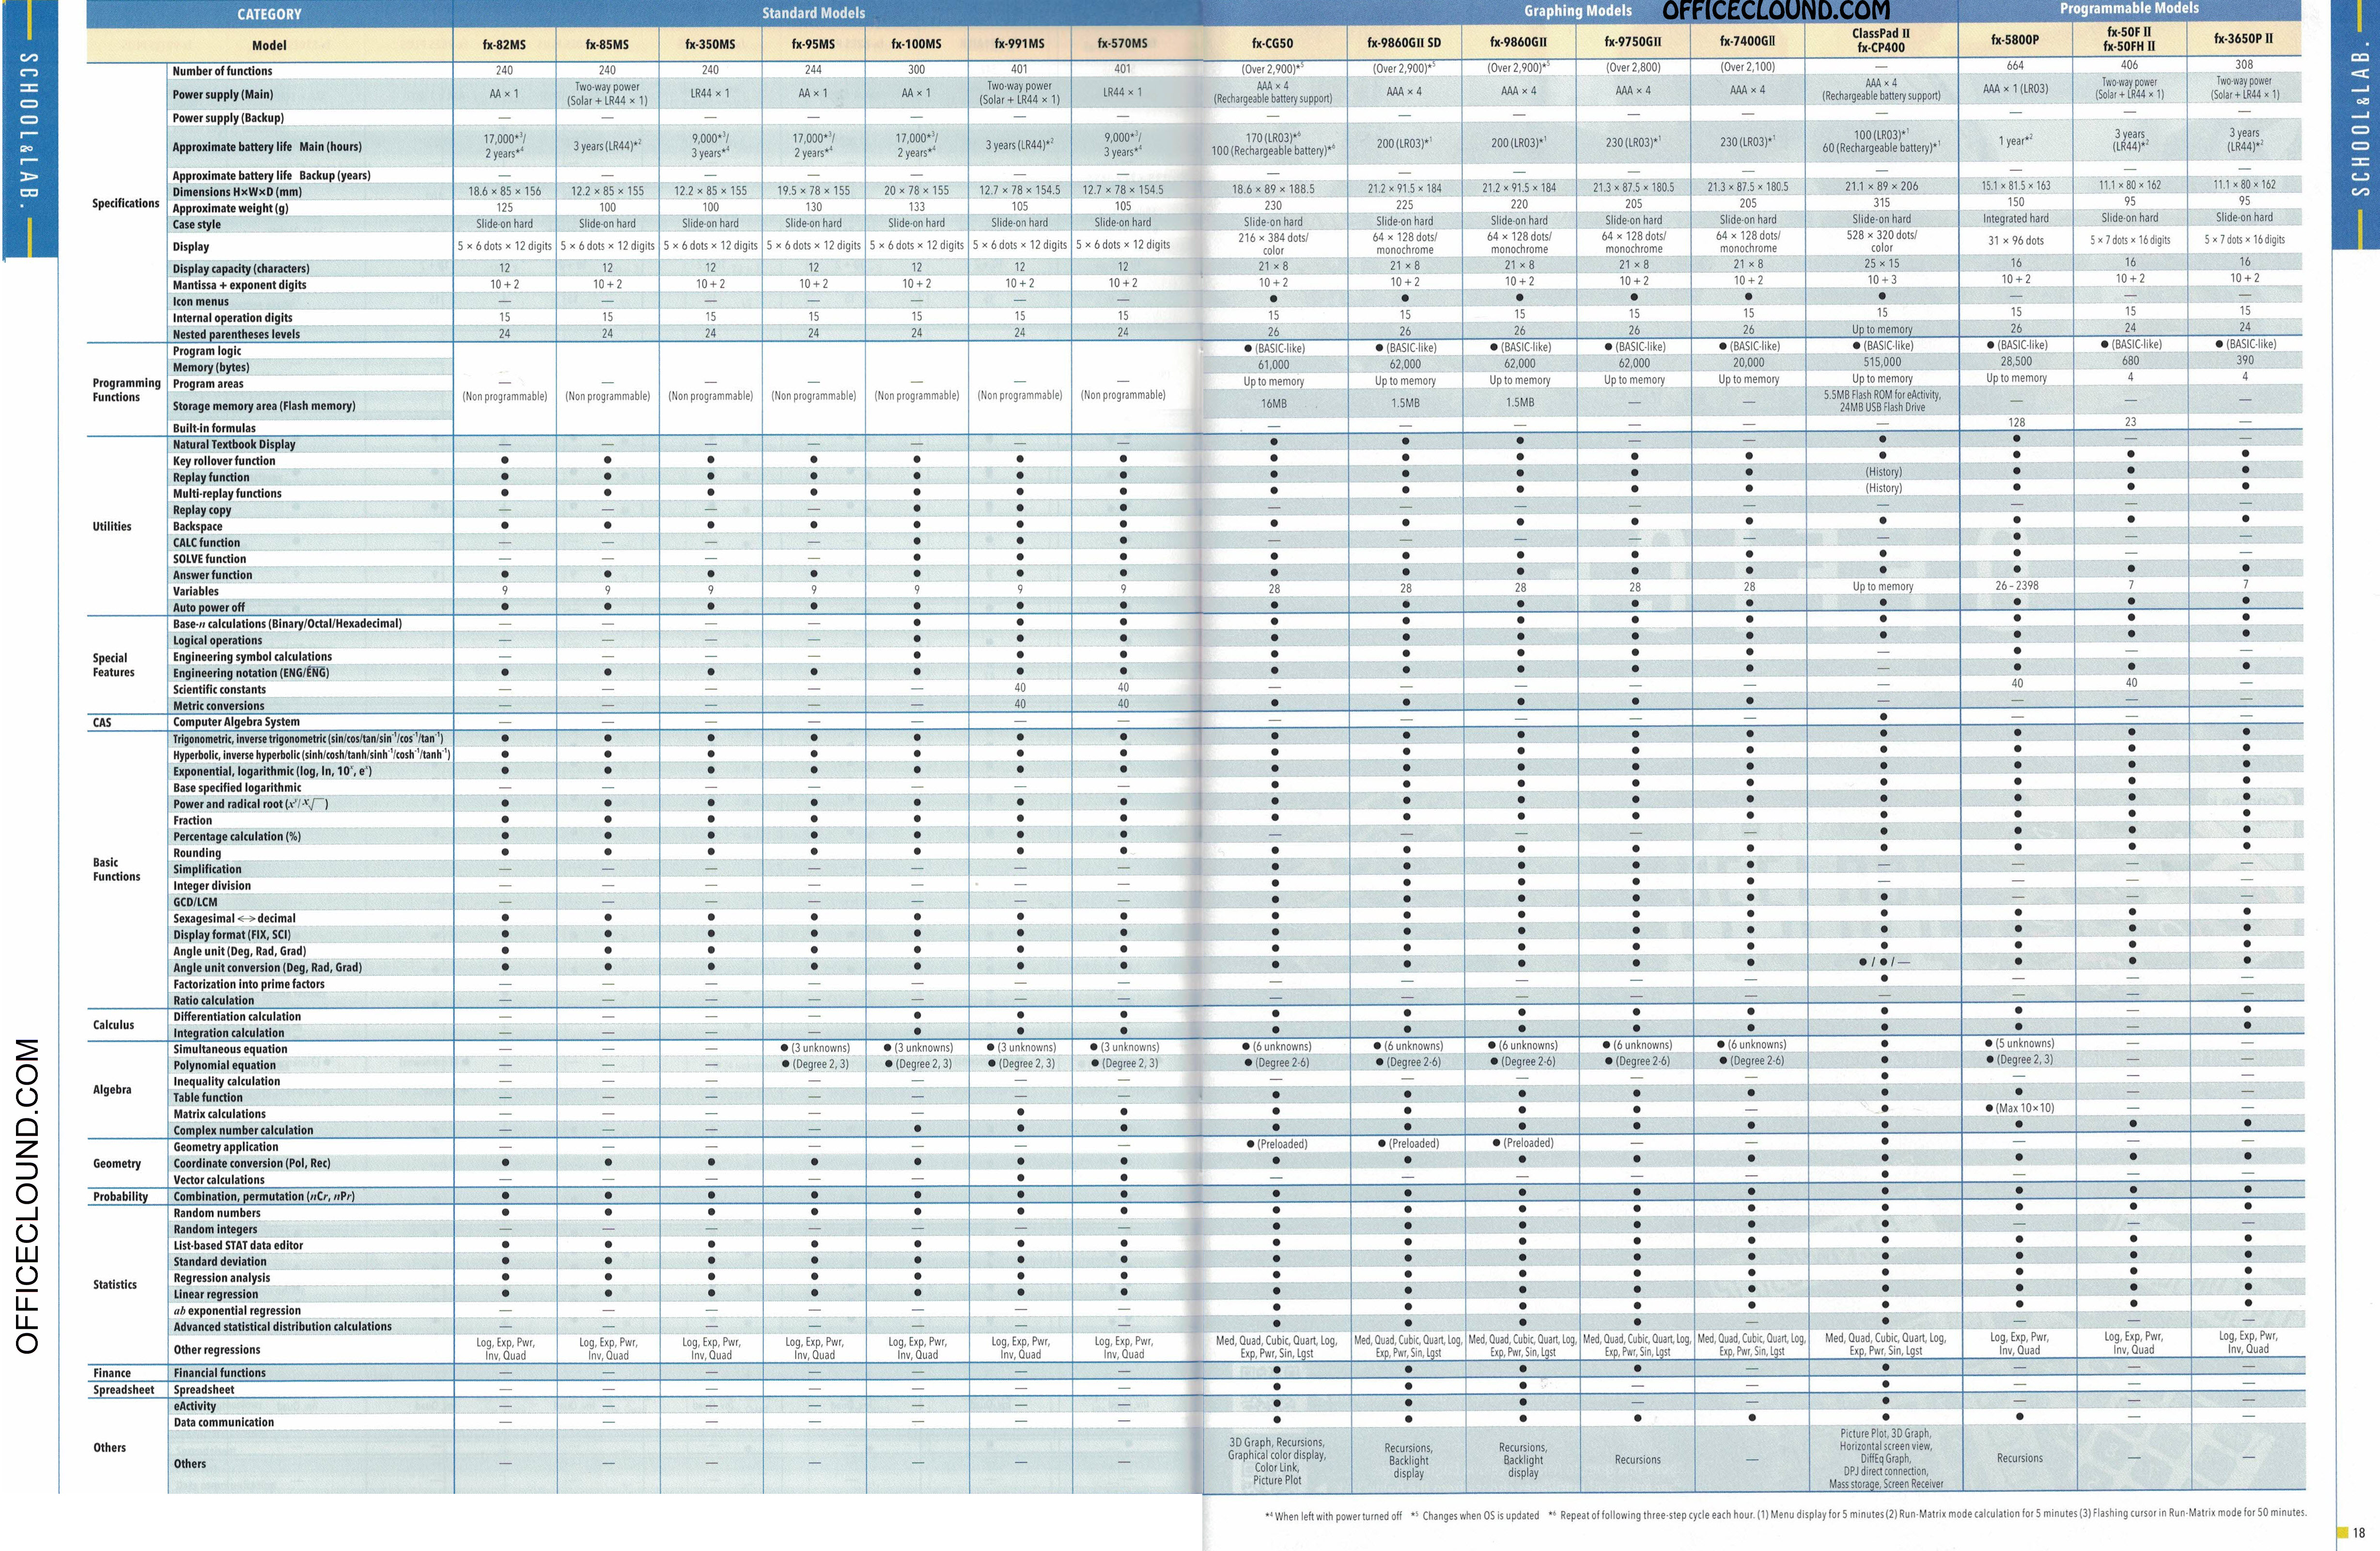The image size is (2380, 1551).
Task: Click the Basic Functions category label
Action: click(x=116, y=870)
